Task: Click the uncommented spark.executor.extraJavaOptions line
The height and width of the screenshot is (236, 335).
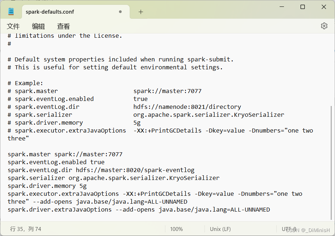Action: coord(155,198)
